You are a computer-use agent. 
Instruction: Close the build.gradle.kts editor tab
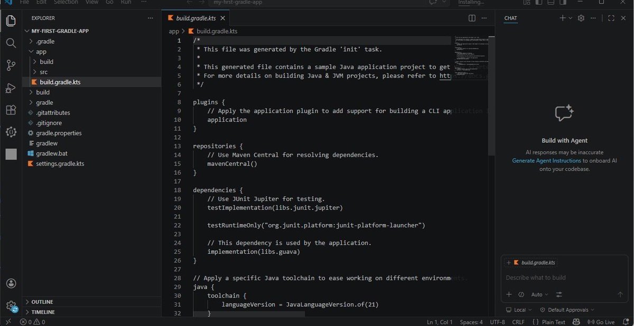point(222,18)
